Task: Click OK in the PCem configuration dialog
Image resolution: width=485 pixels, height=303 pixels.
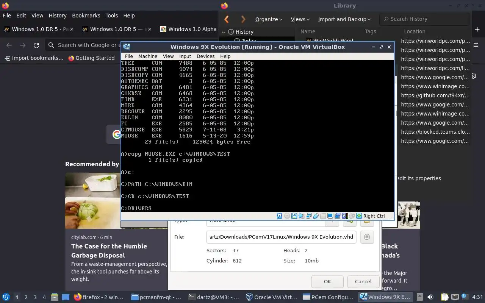Action: point(327,281)
